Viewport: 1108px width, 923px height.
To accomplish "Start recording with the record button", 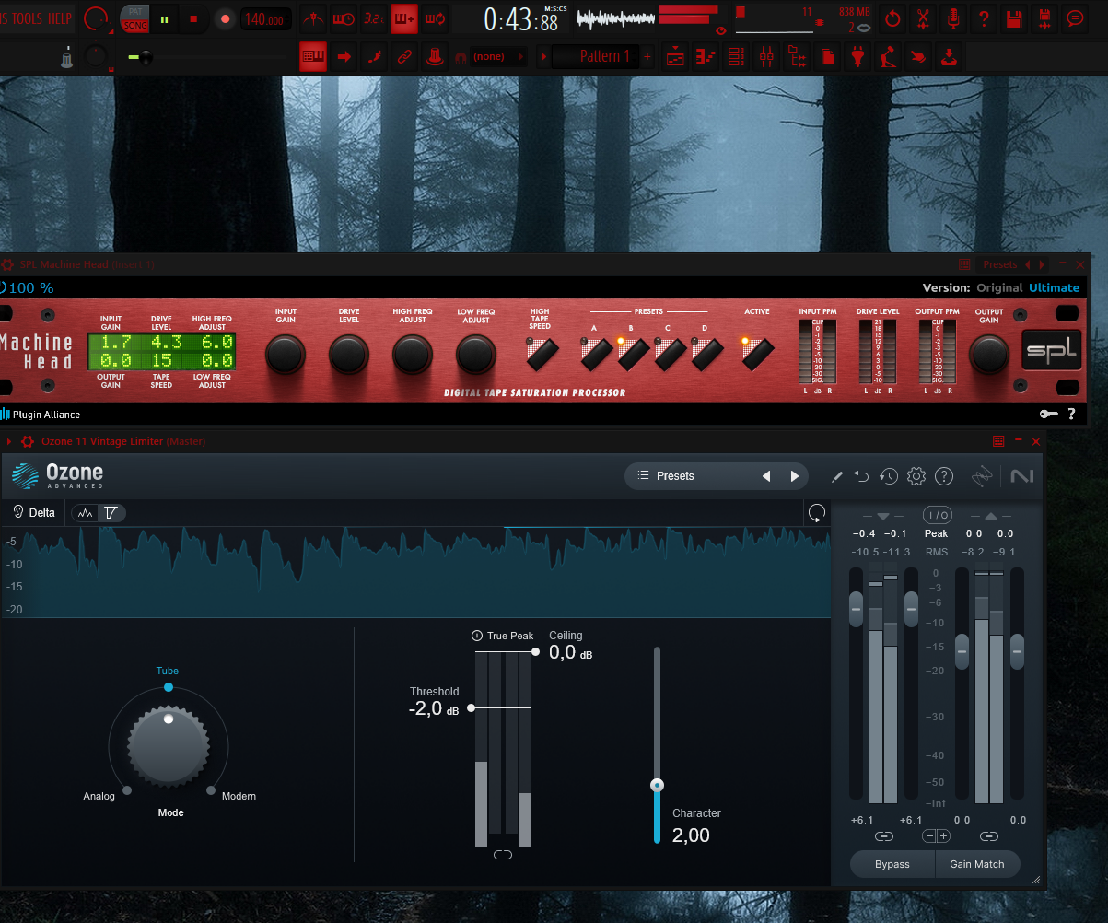I will (224, 18).
